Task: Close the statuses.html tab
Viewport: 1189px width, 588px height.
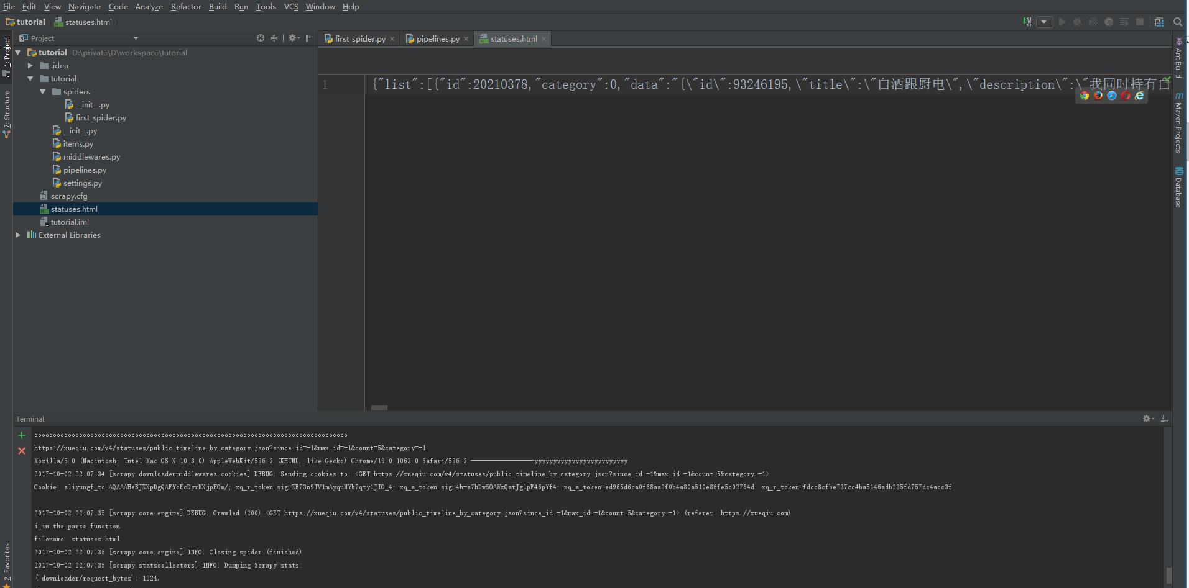Action: (x=544, y=38)
